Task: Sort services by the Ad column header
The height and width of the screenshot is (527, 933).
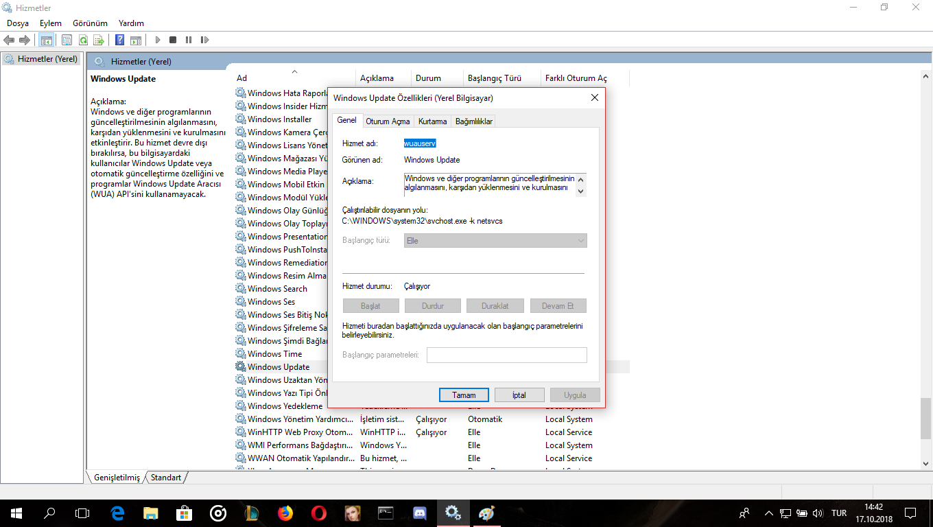Action: 295,78
